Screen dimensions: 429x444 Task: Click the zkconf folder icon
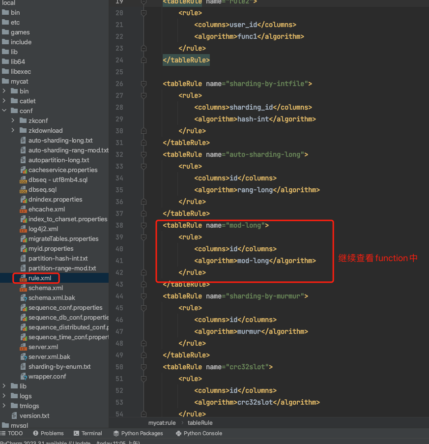(24, 121)
